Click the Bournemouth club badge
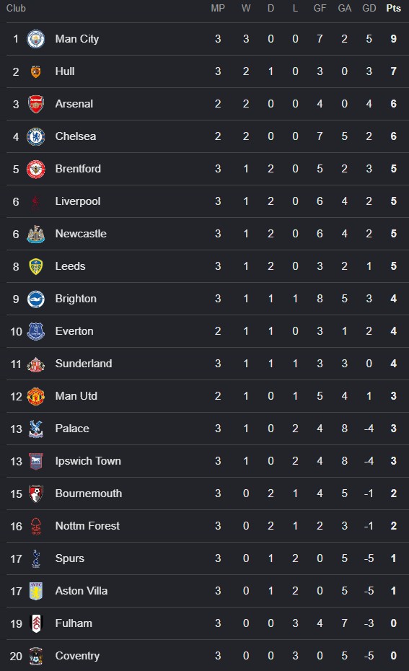Viewport: 409px width, 671px height. pyautogui.click(x=36, y=494)
